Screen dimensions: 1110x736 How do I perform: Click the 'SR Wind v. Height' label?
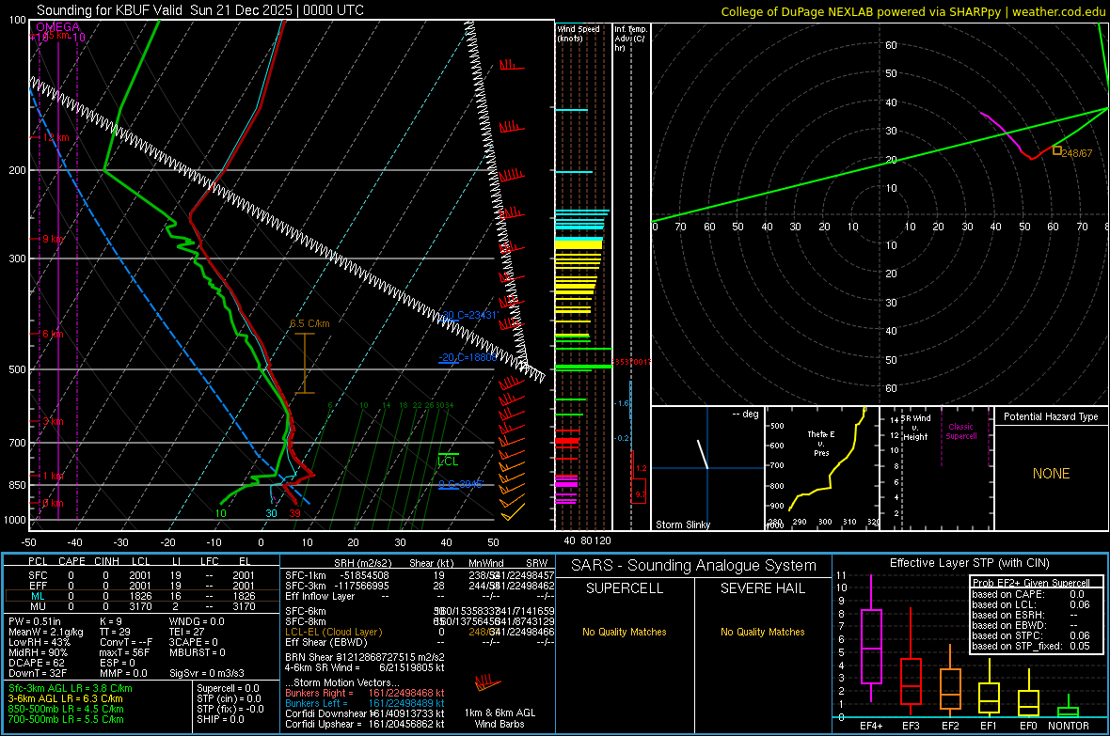coord(916,428)
